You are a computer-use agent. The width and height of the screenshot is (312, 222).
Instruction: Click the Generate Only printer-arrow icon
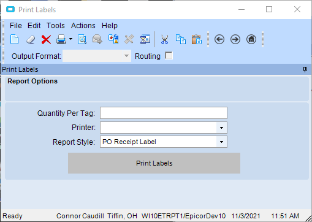pos(97,39)
